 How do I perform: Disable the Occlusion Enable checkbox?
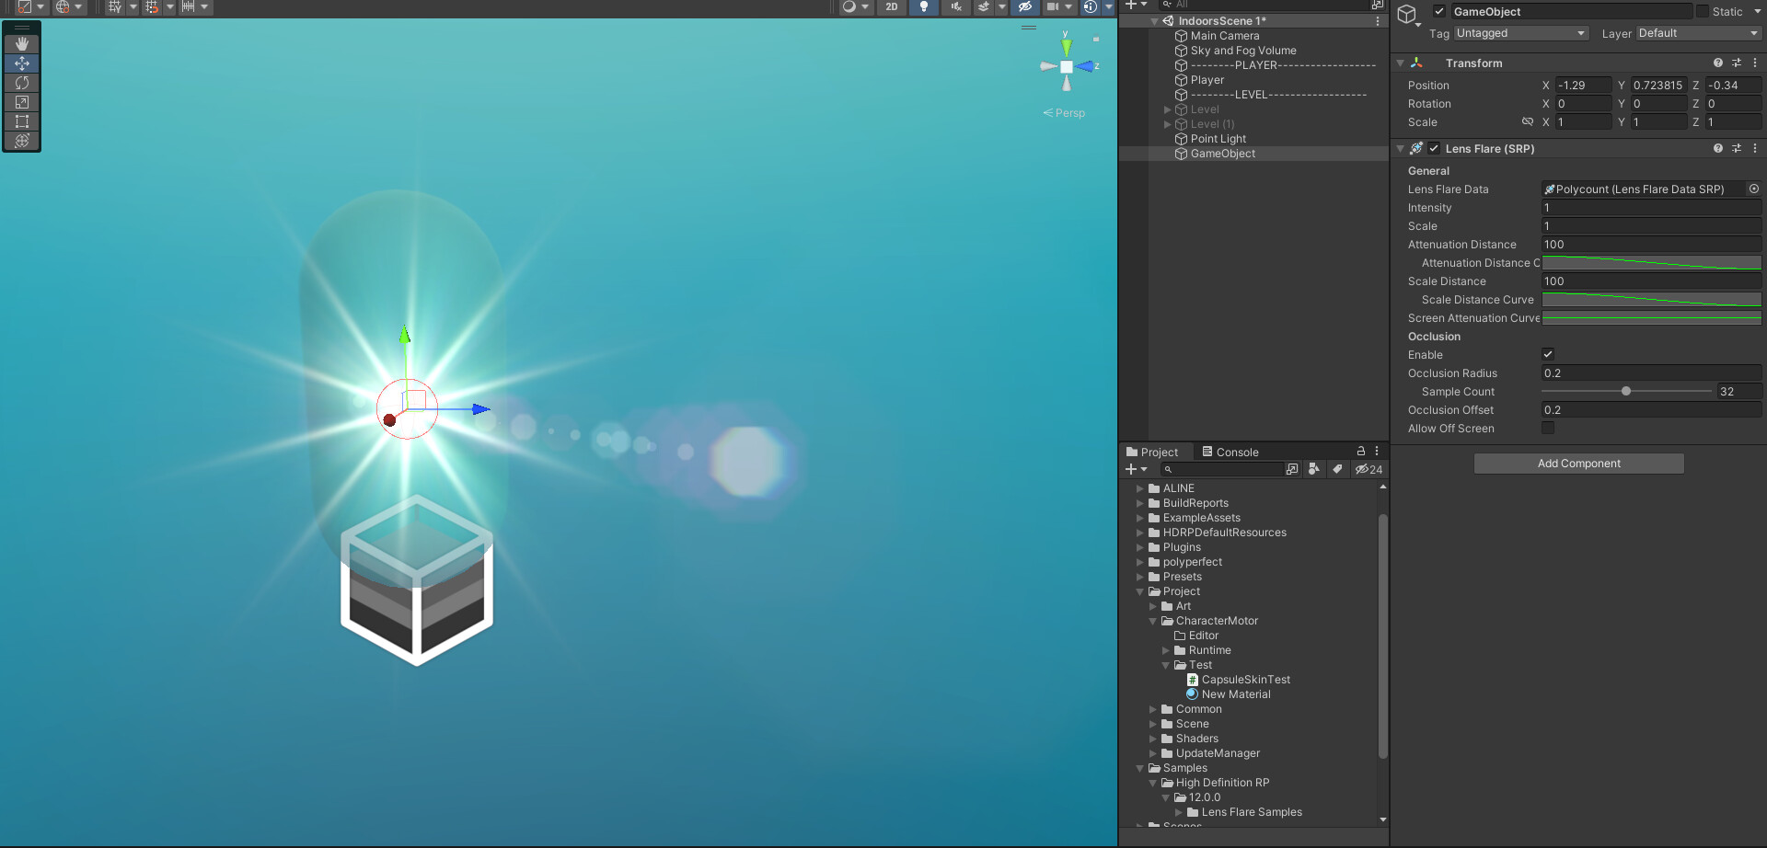tap(1548, 354)
